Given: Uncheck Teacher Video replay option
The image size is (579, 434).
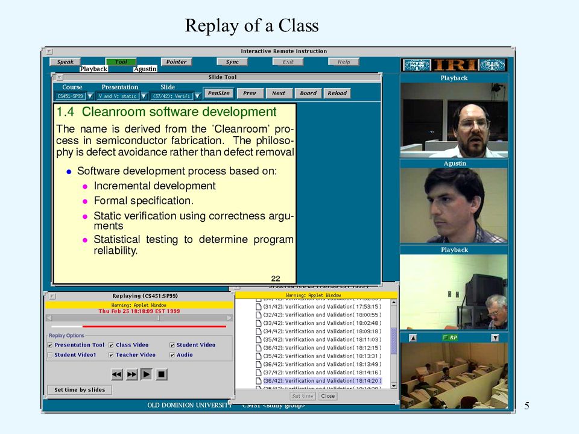Looking at the screenshot, I should click(x=111, y=355).
